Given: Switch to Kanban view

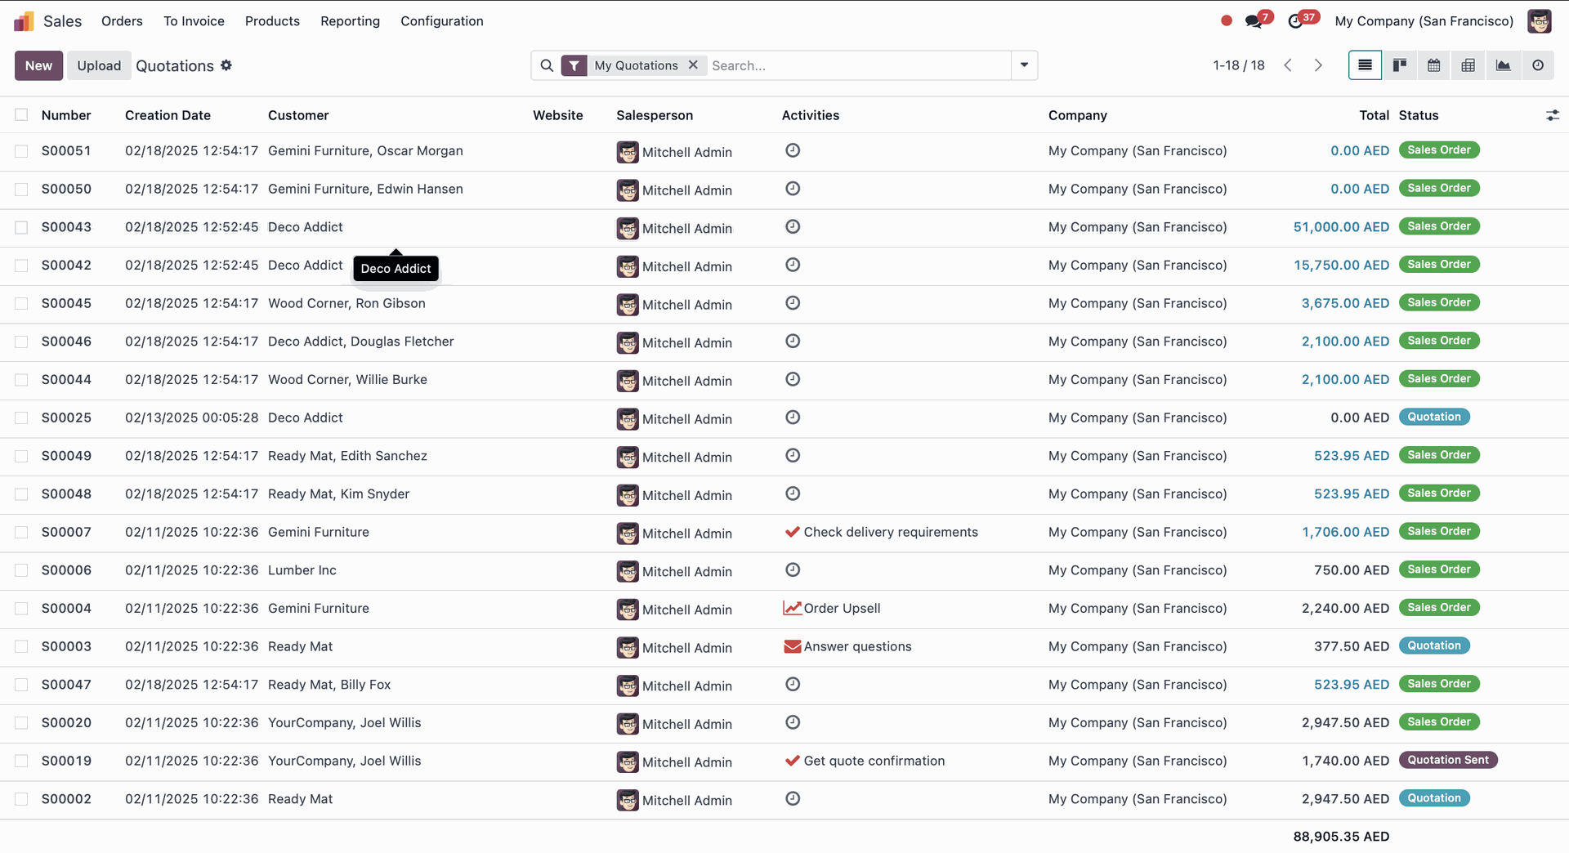Looking at the screenshot, I should point(1399,65).
